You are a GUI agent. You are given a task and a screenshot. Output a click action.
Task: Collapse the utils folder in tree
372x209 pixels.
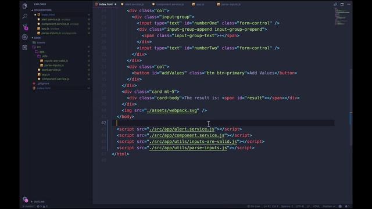coord(45,56)
